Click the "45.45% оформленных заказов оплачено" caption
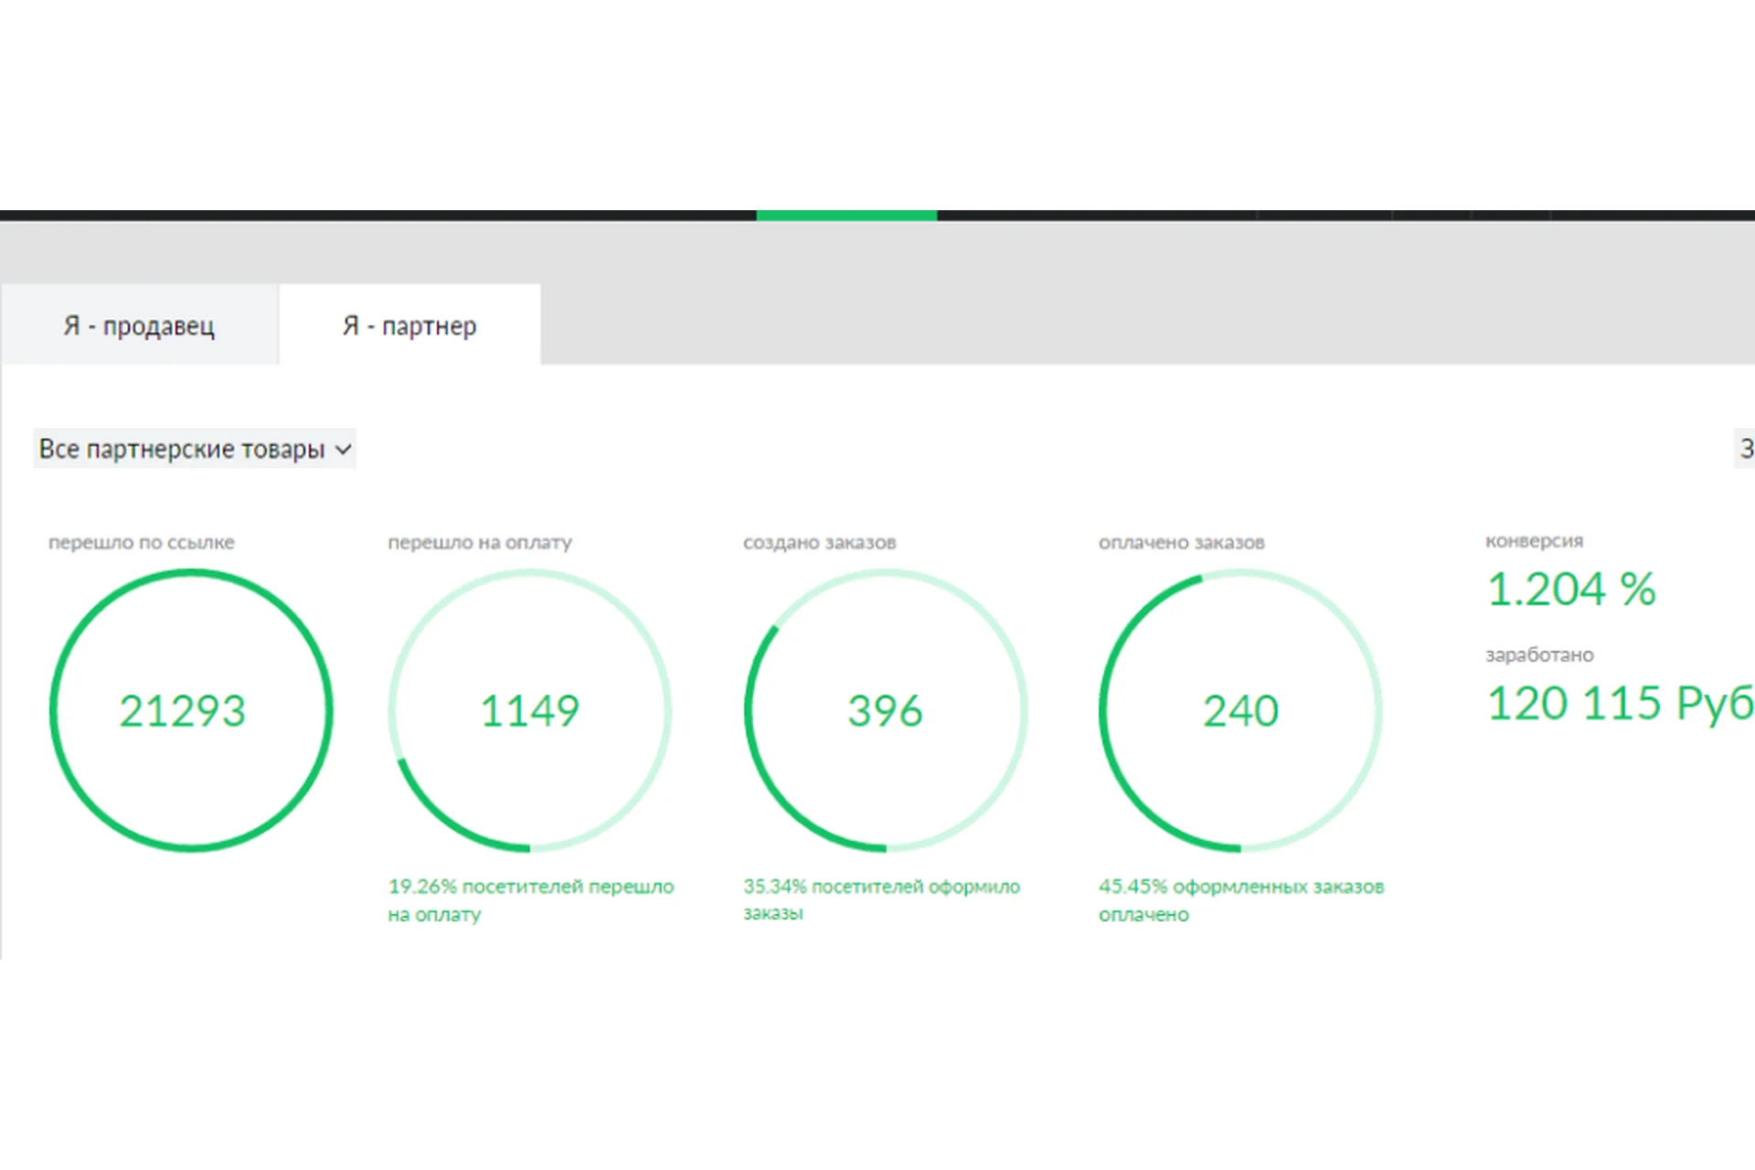Viewport: 1755px width, 1170px height. click(x=1240, y=899)
